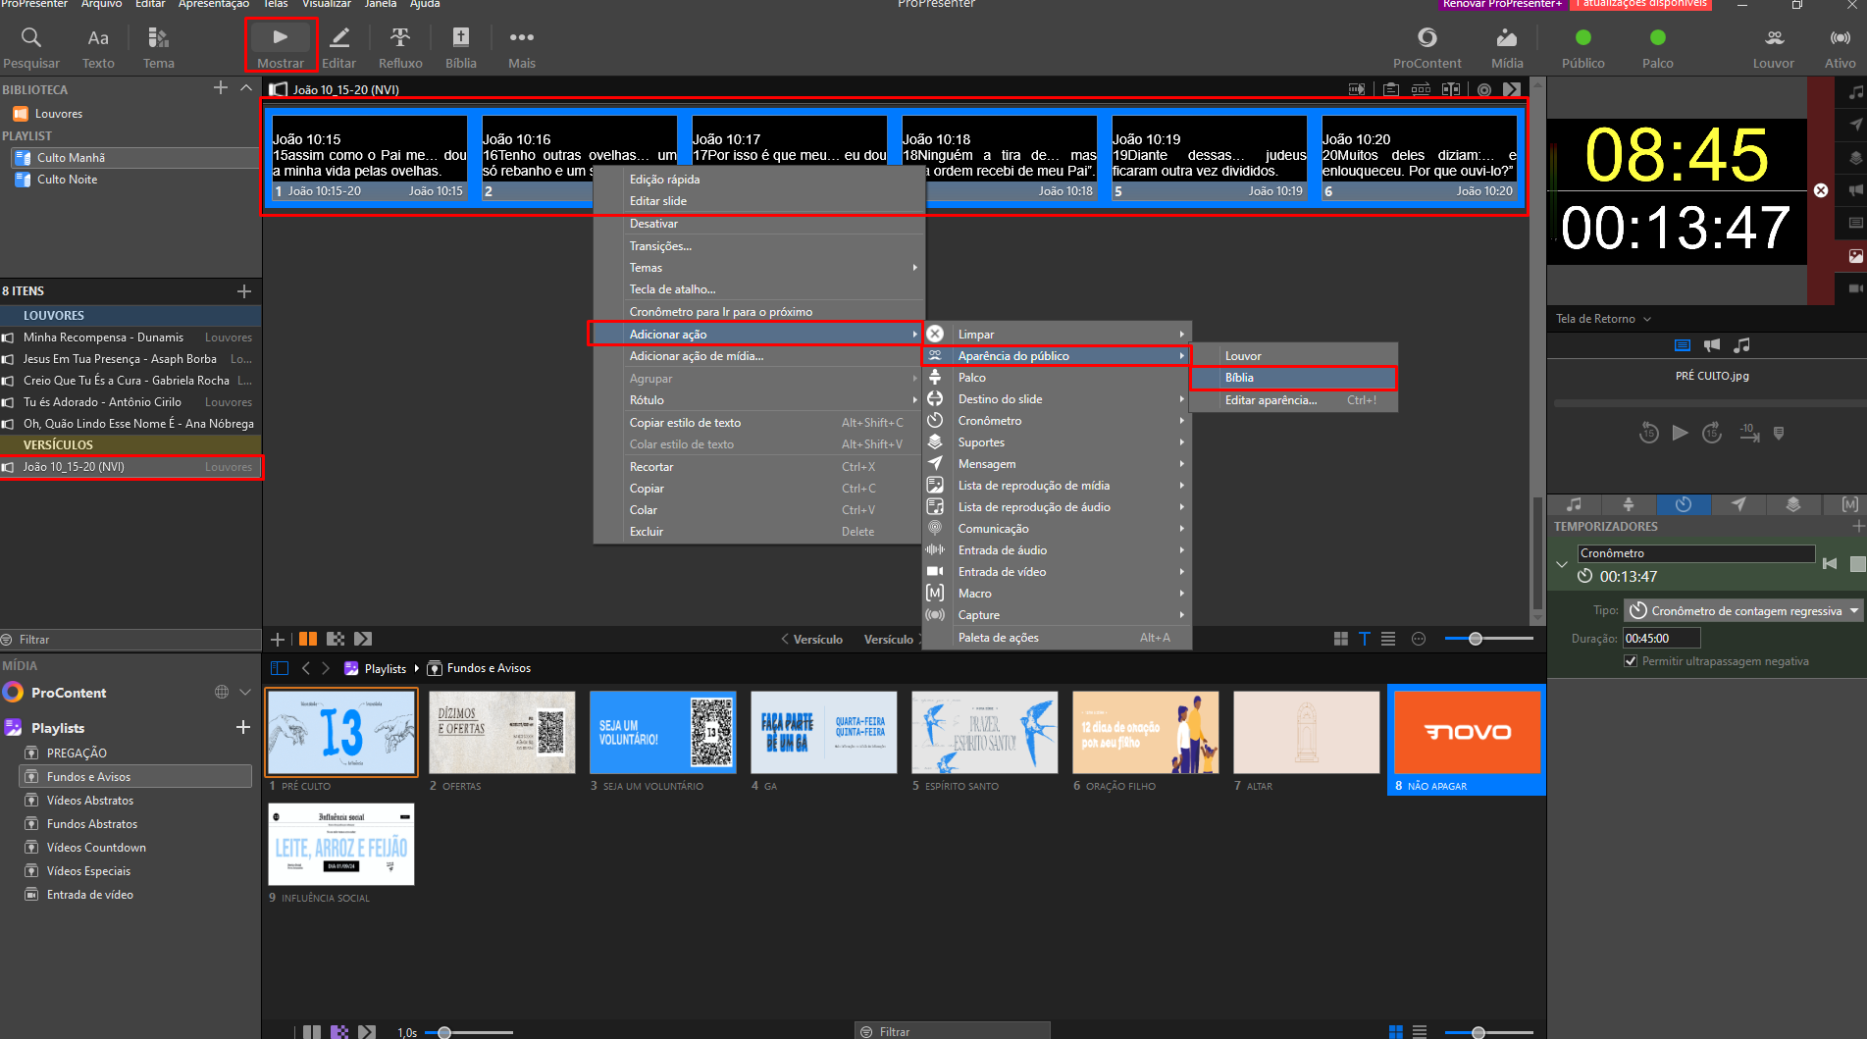Open the Bíblia toolbar panel

(x=460, y=47)
